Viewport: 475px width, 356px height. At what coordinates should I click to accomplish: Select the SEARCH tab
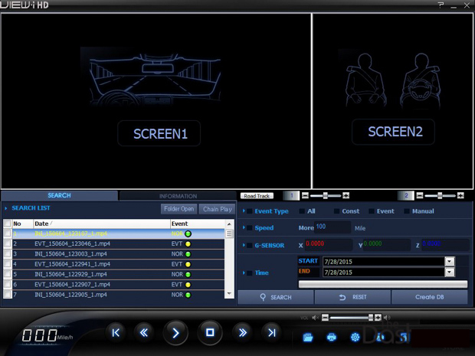[x=59, y=196]
